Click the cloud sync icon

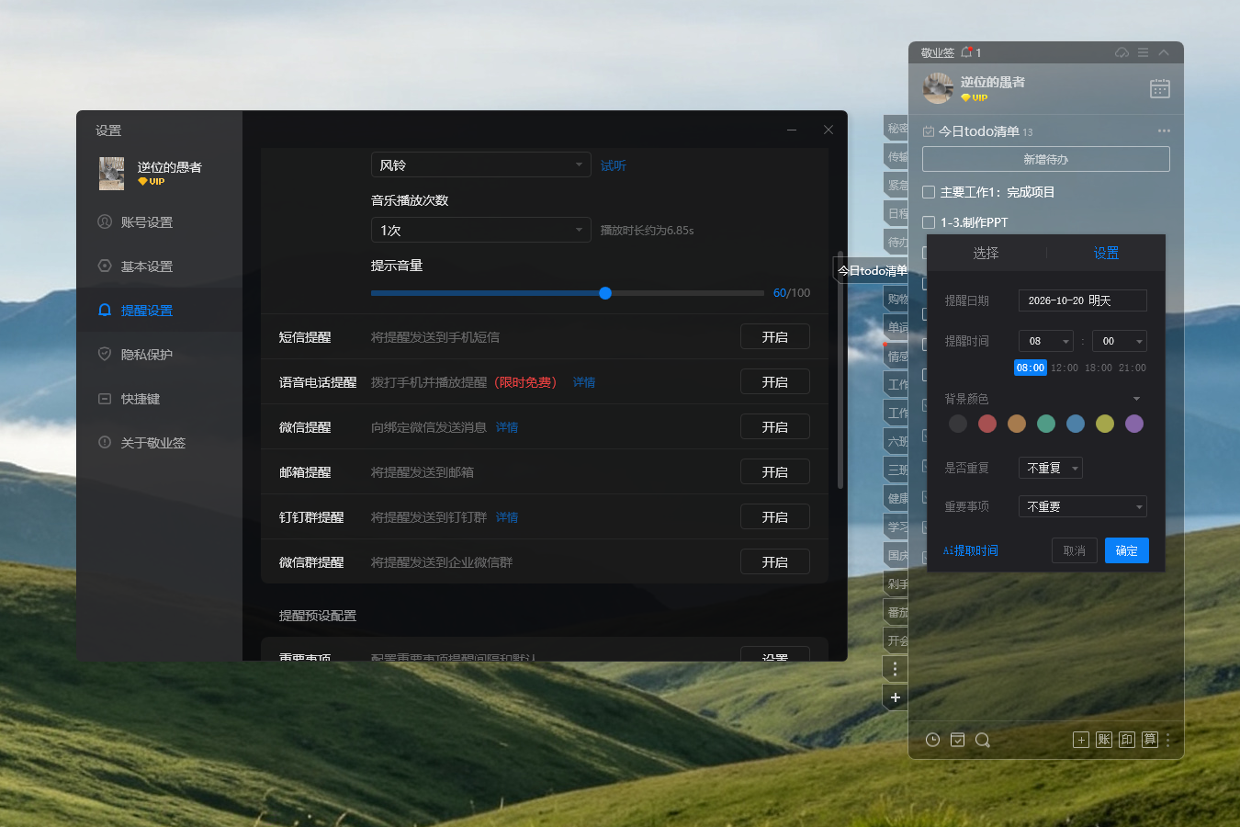[1122, 52]
